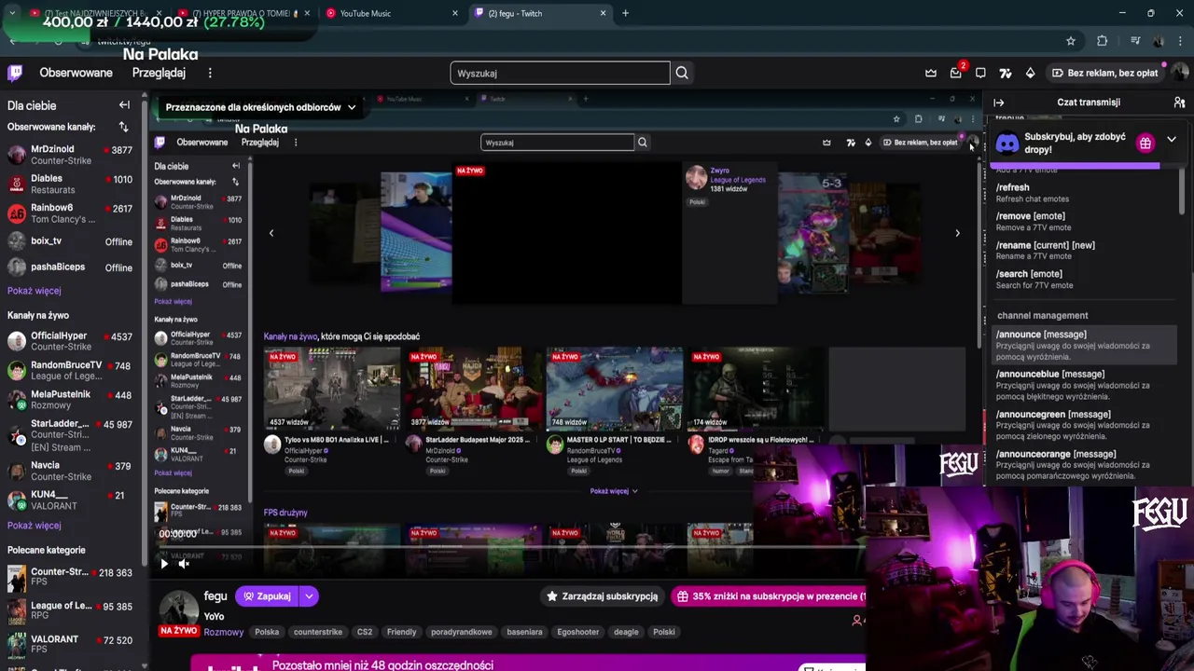The width and height of the screenshot is (1194, 671).
Task: Next carousel arrow inside the stream video
Action: coord(957,233)
